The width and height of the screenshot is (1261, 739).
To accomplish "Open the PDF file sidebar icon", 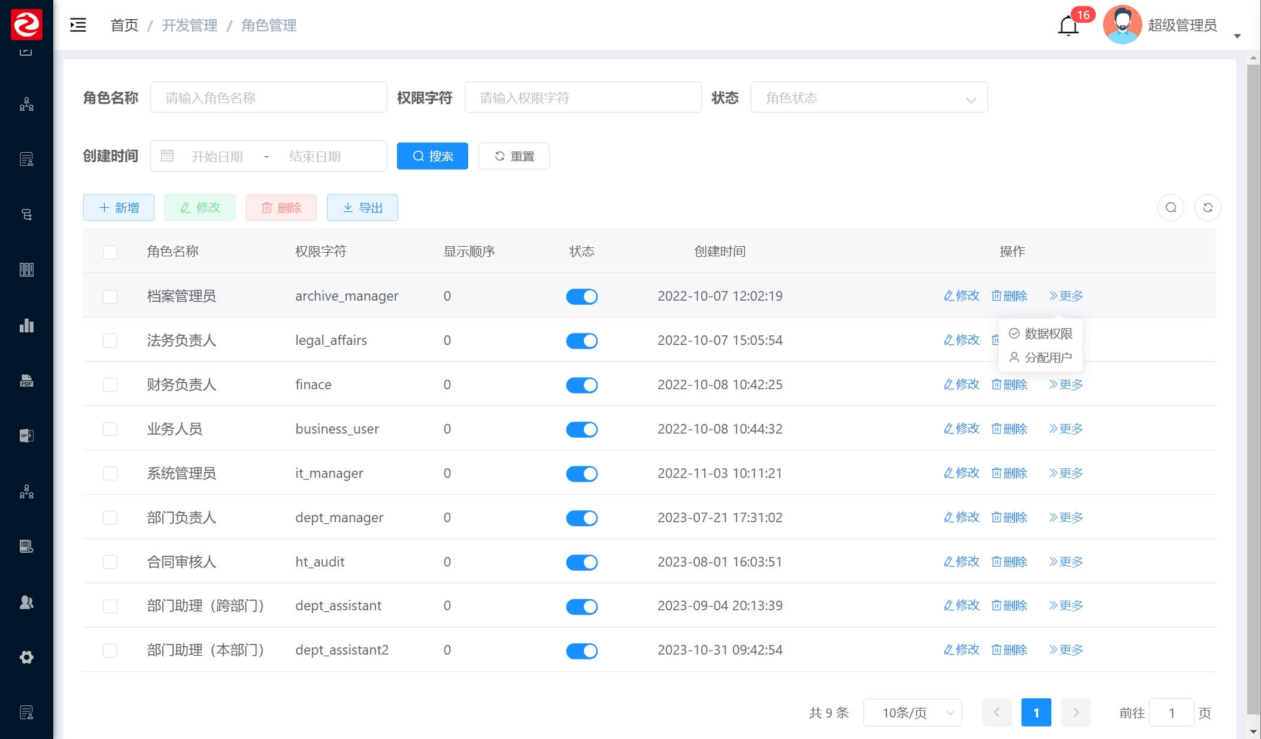I will click(26, 381).
